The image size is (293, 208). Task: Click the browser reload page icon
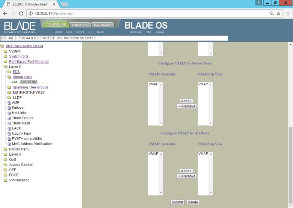[21, 14]
